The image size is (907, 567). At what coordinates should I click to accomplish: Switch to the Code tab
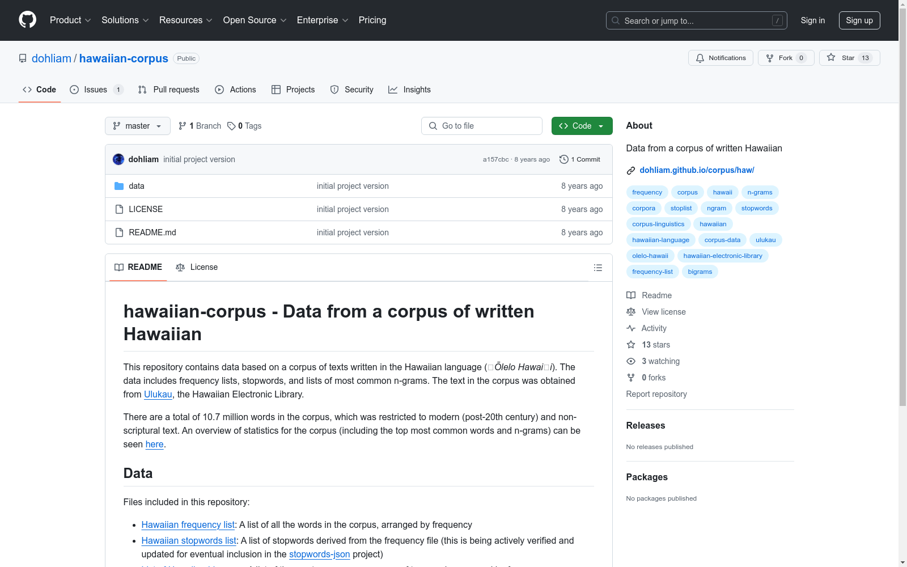point(40,90)
